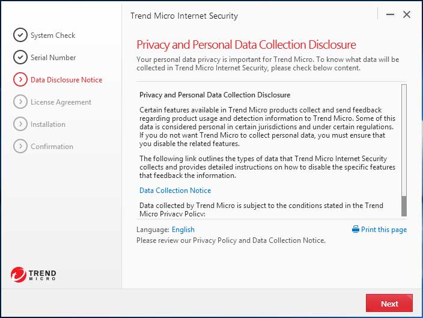Click the Installation step arrow icon
The width and height of the screenshot is (423, 318).
[x=20, y=124]
